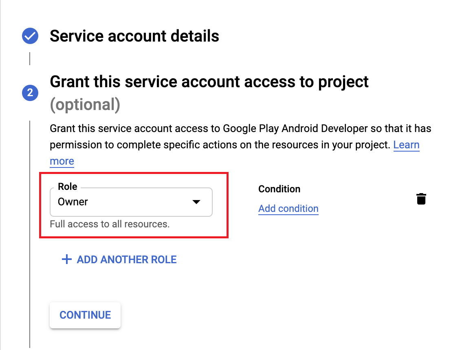Screen dimensions: 460x350
Task: Click the (optional) subheading text
Action: (85, 104)
